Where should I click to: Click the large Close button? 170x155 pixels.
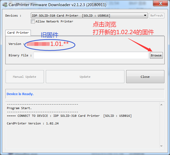coord(145,77)
